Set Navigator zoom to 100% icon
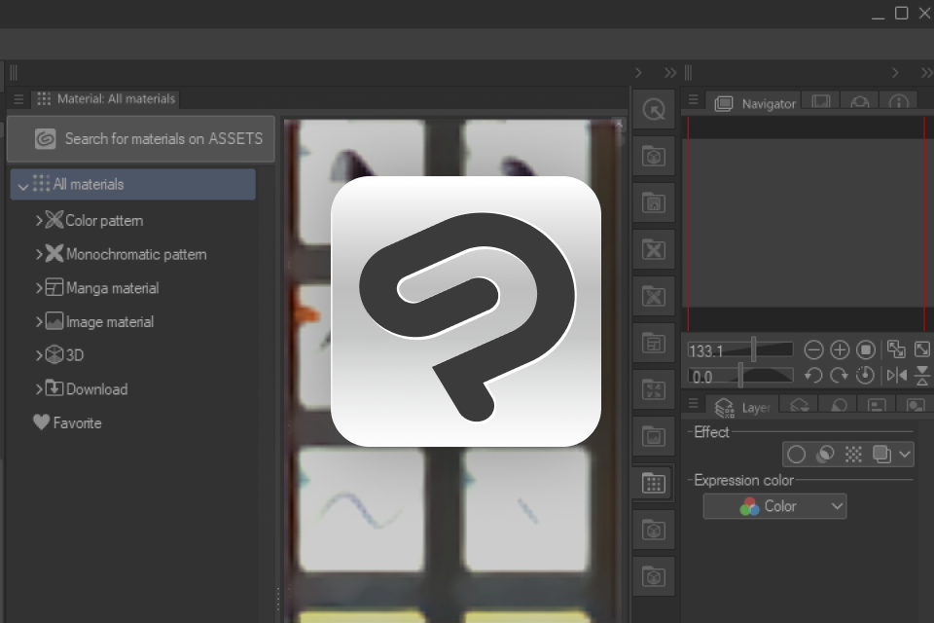The width and height of the screenshot is (934, 623). coord(866,350)
